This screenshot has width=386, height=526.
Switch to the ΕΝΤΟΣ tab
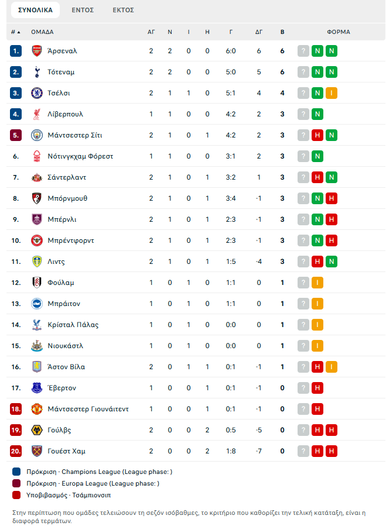(83, 10)
